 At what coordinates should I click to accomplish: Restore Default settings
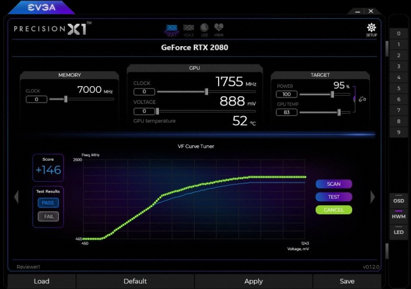135,282
